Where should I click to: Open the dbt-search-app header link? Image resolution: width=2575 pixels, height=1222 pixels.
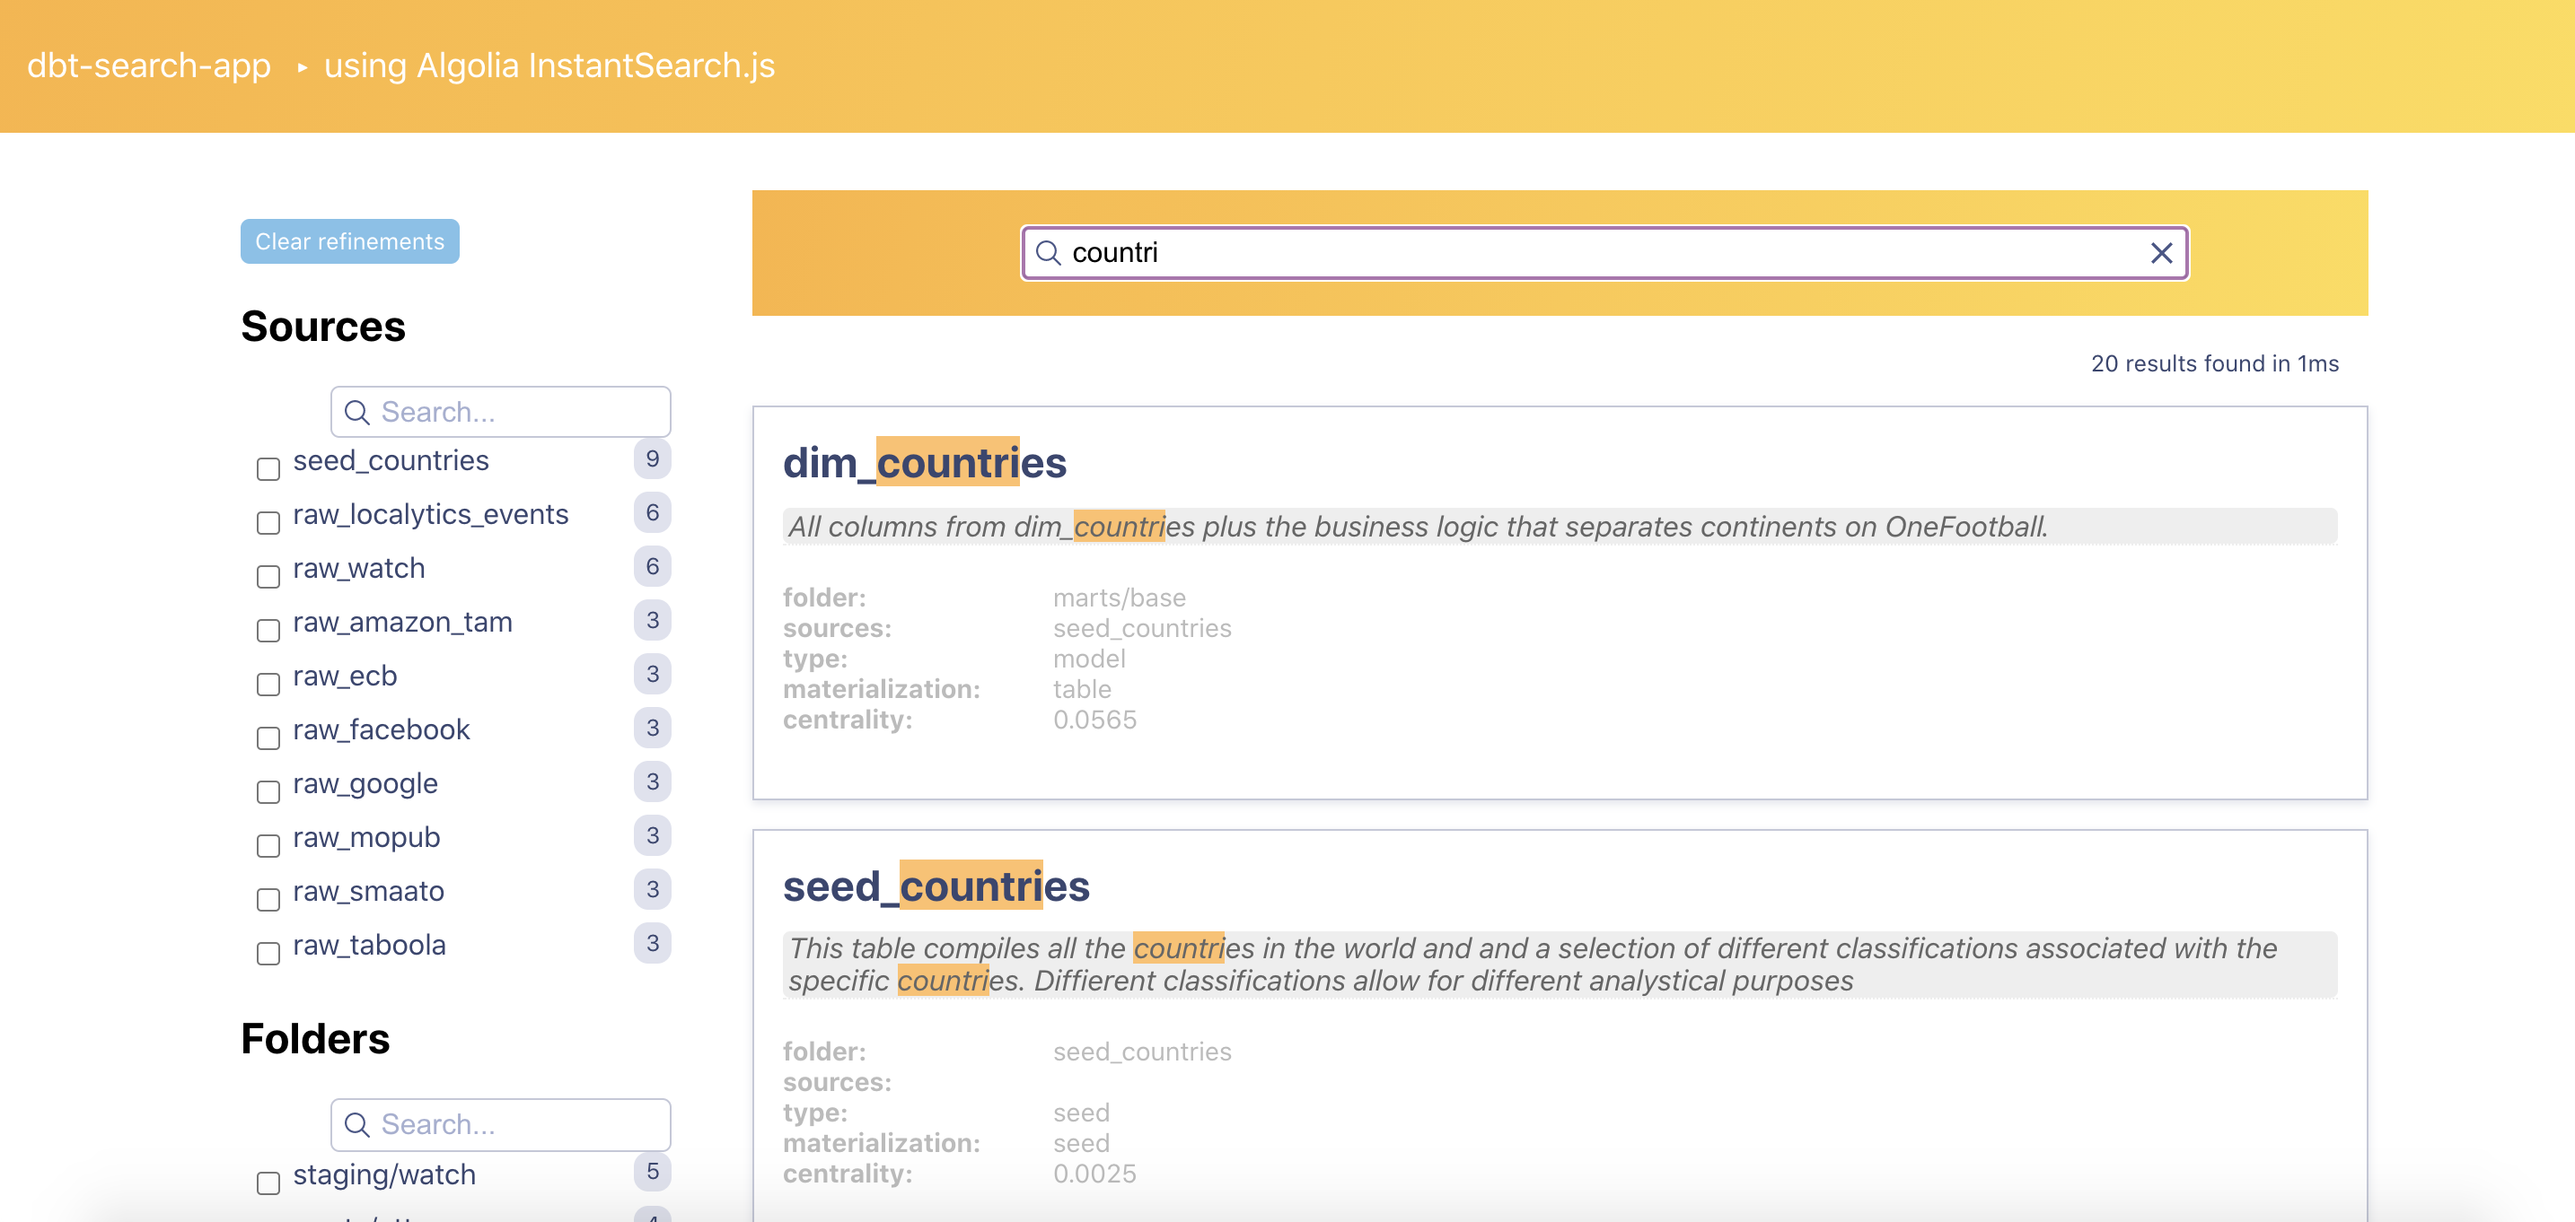(149, 66)
